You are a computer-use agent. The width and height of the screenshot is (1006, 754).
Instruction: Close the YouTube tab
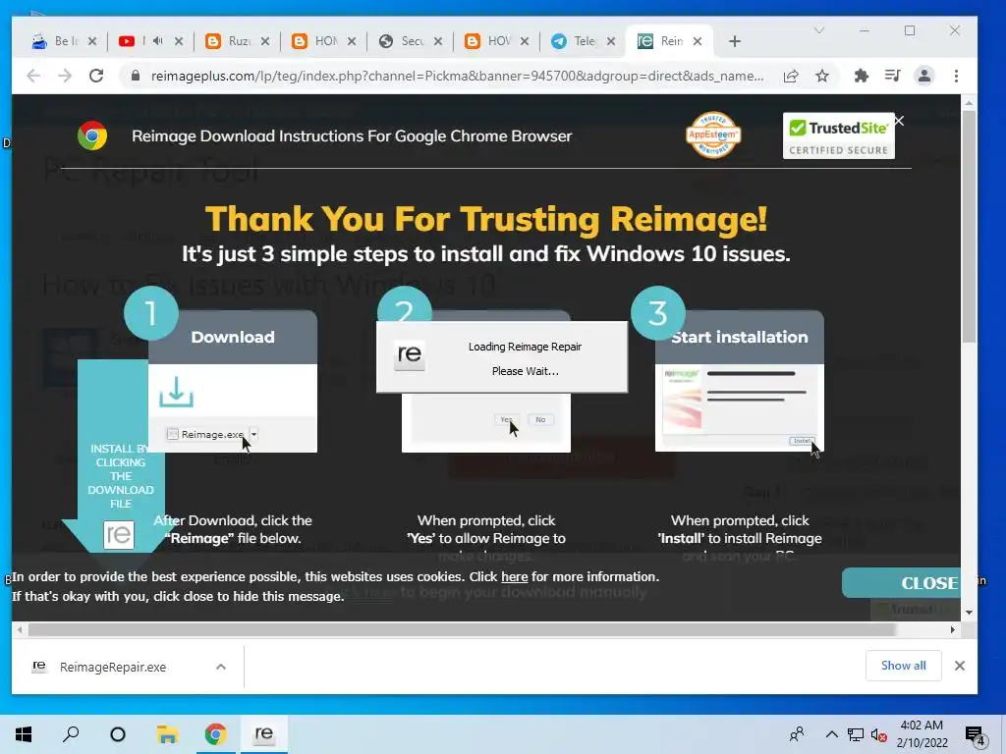pyautogui.click(x=179, y=41)
